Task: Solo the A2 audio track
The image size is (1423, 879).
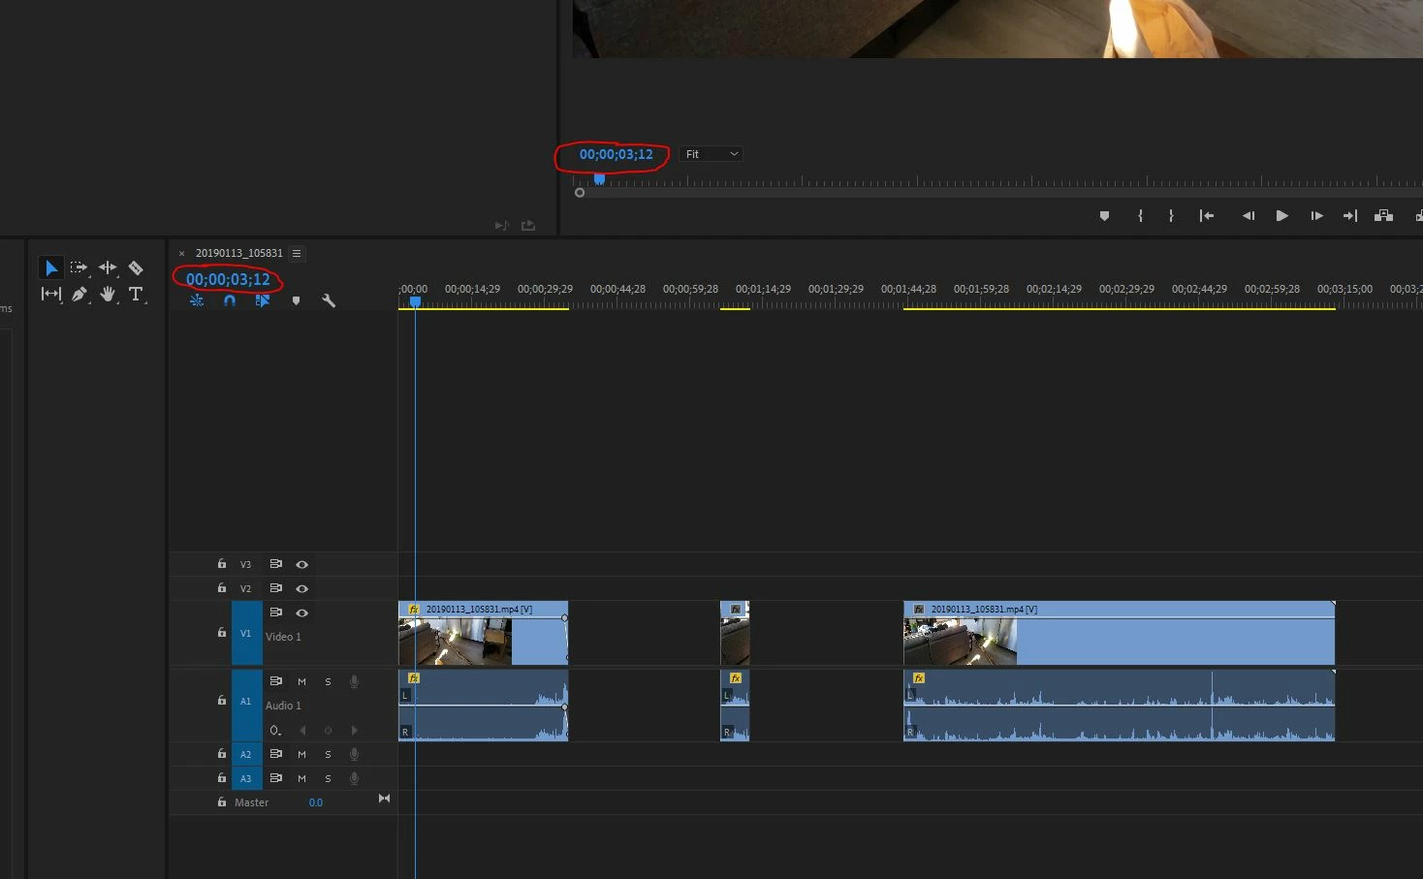Action: click(328, 754)
